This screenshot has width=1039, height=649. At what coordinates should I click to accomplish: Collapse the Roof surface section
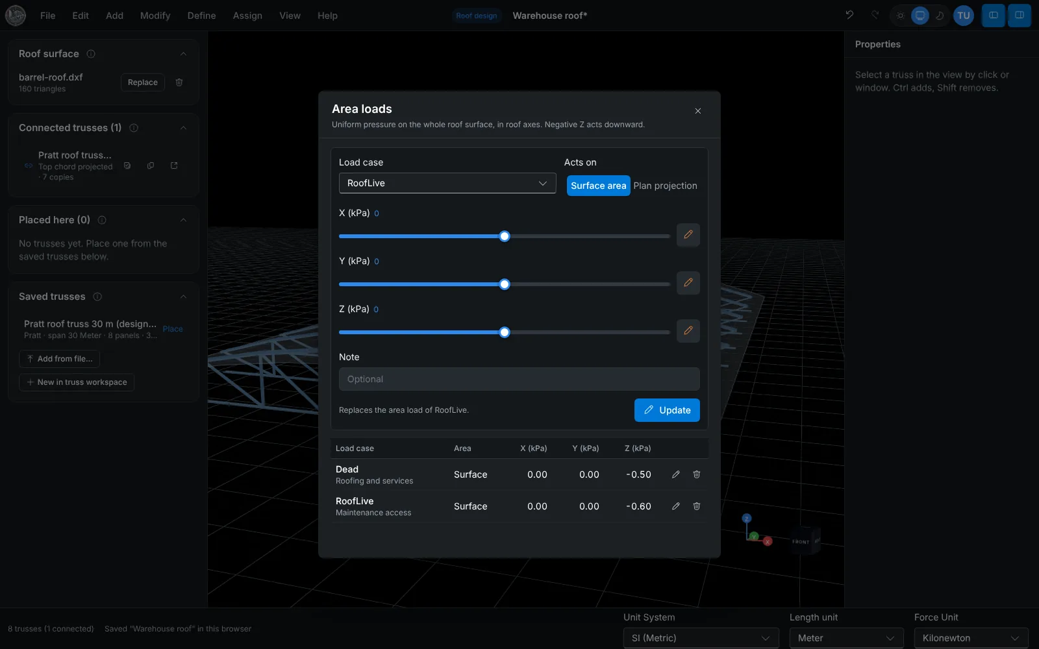tap(183, 54)
